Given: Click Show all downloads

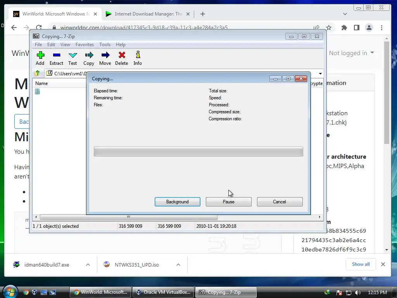Looking at the screenshot, I should (361, 264).
